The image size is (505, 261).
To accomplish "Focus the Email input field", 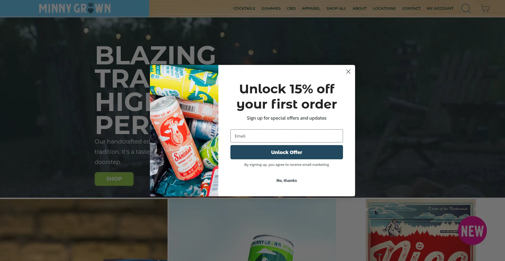I will click(286, 136).
